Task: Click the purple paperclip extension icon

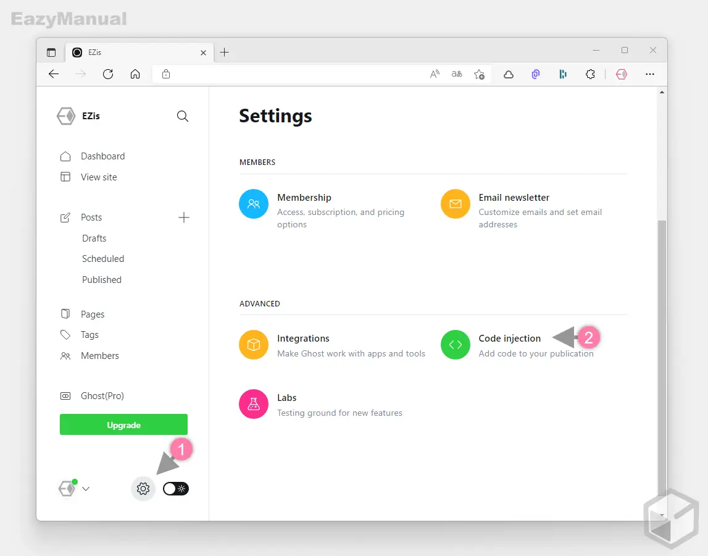Action: coord(536,74)
